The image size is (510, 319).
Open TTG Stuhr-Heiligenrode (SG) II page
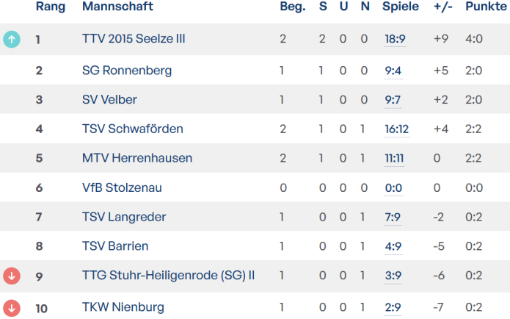[x=169, y=276]
